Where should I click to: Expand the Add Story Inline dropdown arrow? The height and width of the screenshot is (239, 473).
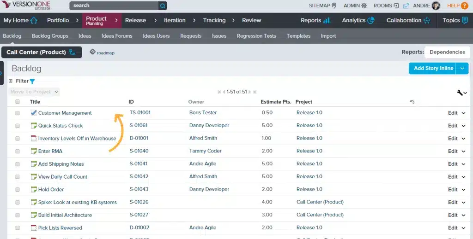pyautogui.click(x=462, y=68)
